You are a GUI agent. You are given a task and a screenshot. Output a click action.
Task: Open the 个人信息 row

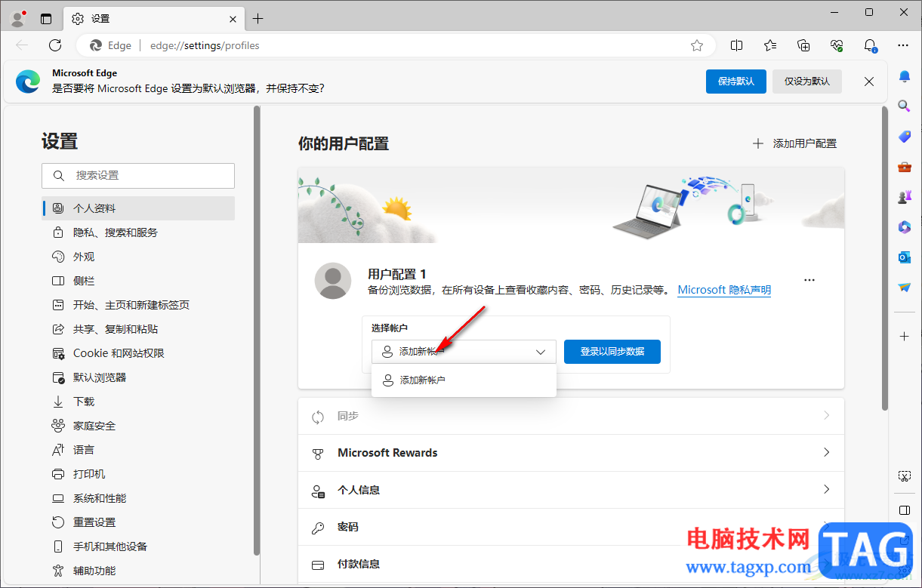[571, 490]
